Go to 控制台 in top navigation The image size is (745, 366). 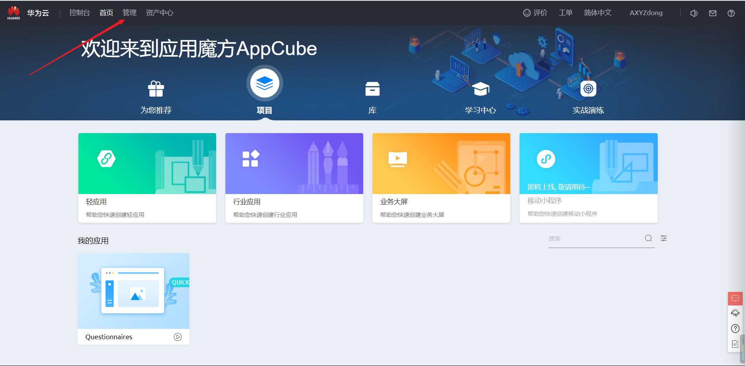[x=80, y=13]
